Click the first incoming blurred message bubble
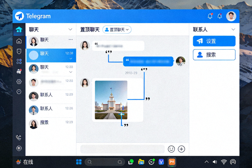Viewport: 252px width, 168px height. 118,46
